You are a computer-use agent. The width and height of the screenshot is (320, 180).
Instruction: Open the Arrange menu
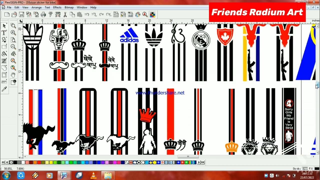(x=36, y=7)
